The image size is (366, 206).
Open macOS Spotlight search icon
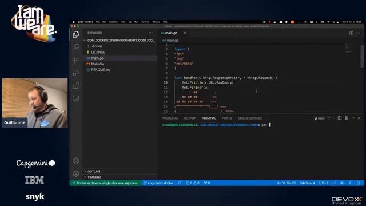pyautogui.click(x=334, y=22)
